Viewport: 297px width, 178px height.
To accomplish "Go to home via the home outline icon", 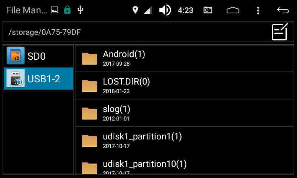I will [x=233, y=10].
